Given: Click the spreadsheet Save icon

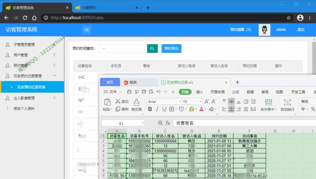Looking at the screenshot, I should pyautogui.click(x=129, y=92).
